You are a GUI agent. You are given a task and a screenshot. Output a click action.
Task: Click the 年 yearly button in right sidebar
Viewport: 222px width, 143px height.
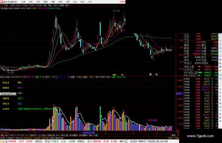pyautogui.click(x=220, y=121)
